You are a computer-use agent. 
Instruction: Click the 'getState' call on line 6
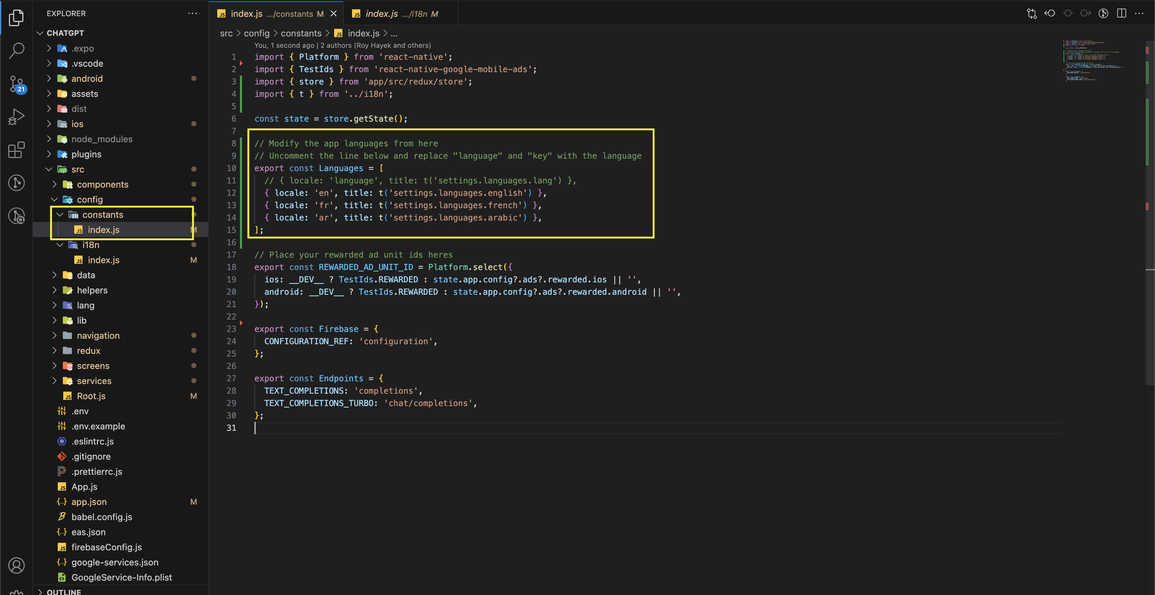(x=373, y=119)
